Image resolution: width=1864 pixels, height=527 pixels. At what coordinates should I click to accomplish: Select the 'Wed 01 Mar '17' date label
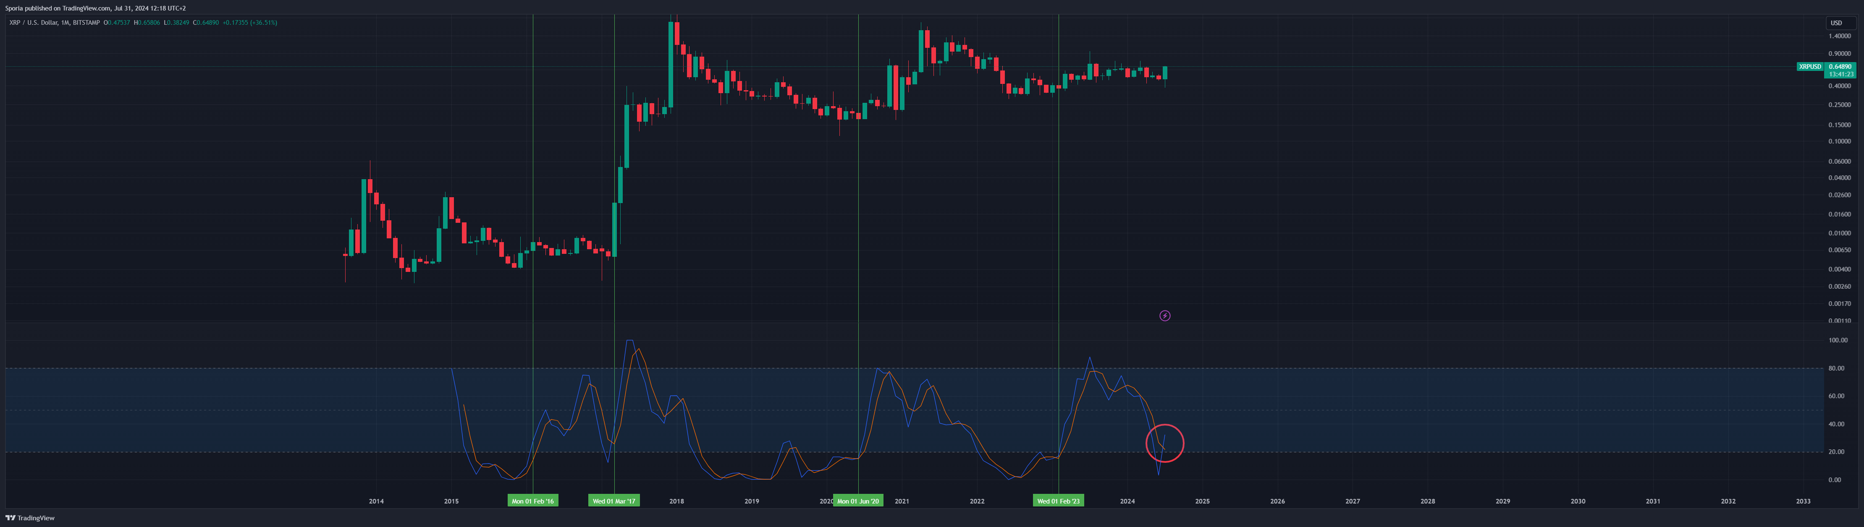(x=613, y=501)
